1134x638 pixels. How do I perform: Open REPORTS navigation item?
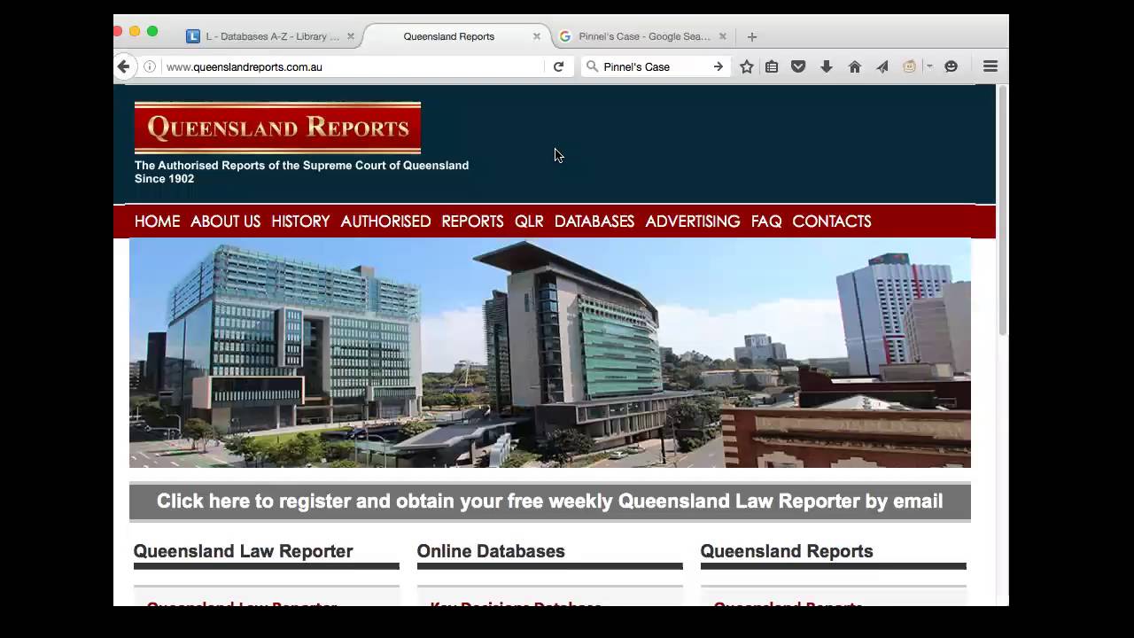(472, 222)
